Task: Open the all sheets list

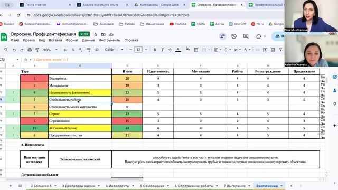Action: (x=20, y=186)
